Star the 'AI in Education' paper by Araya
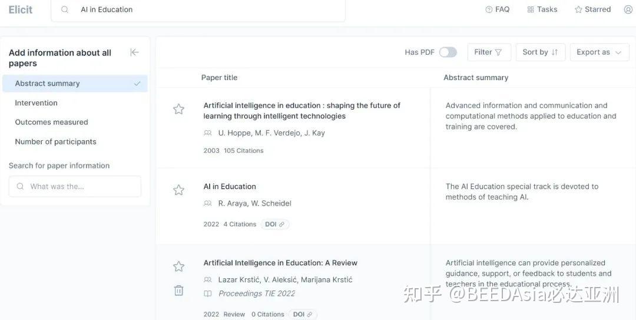Screen dimensions: 636x320 coord(178,190)
